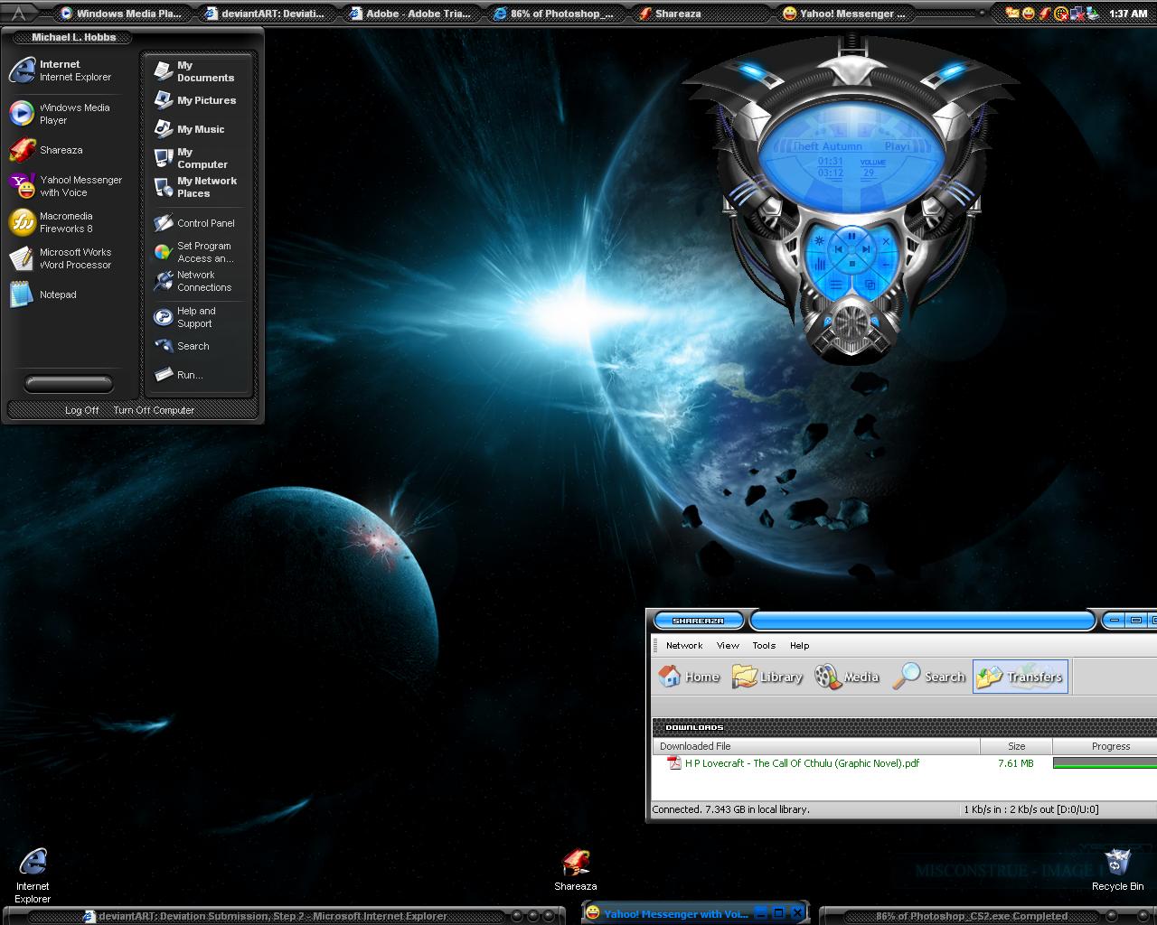This screenshot has width=1157, height=925.
Task: Skip to next track in media player
Action: pyautogui.click(x=866, y=249)
